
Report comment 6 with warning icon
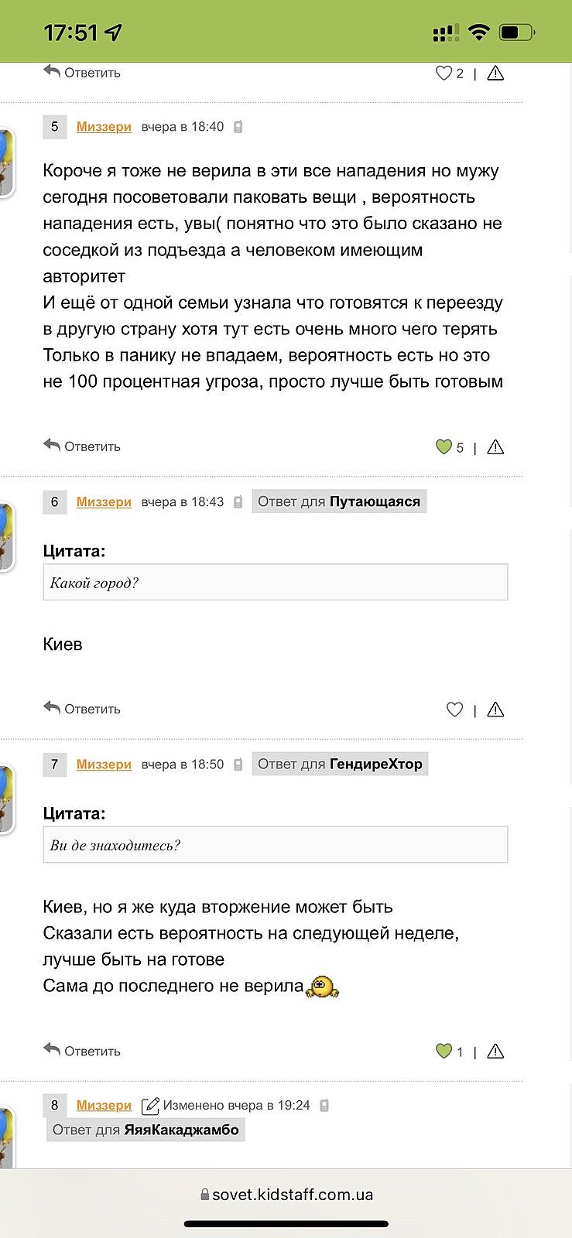(495, 710)
